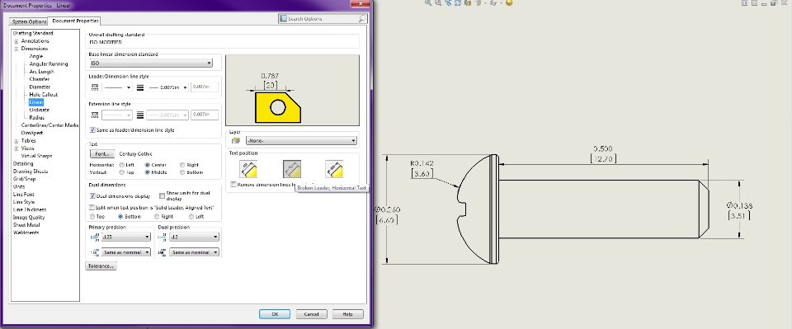Open Dual precision .12 dropdown
Image resolution: width=792 pixels, height=329 pixels.
point(194,237)
